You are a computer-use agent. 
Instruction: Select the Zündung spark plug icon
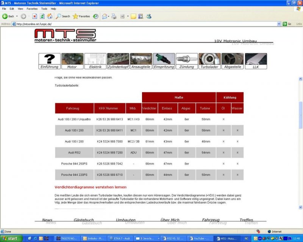click(187, 61)
